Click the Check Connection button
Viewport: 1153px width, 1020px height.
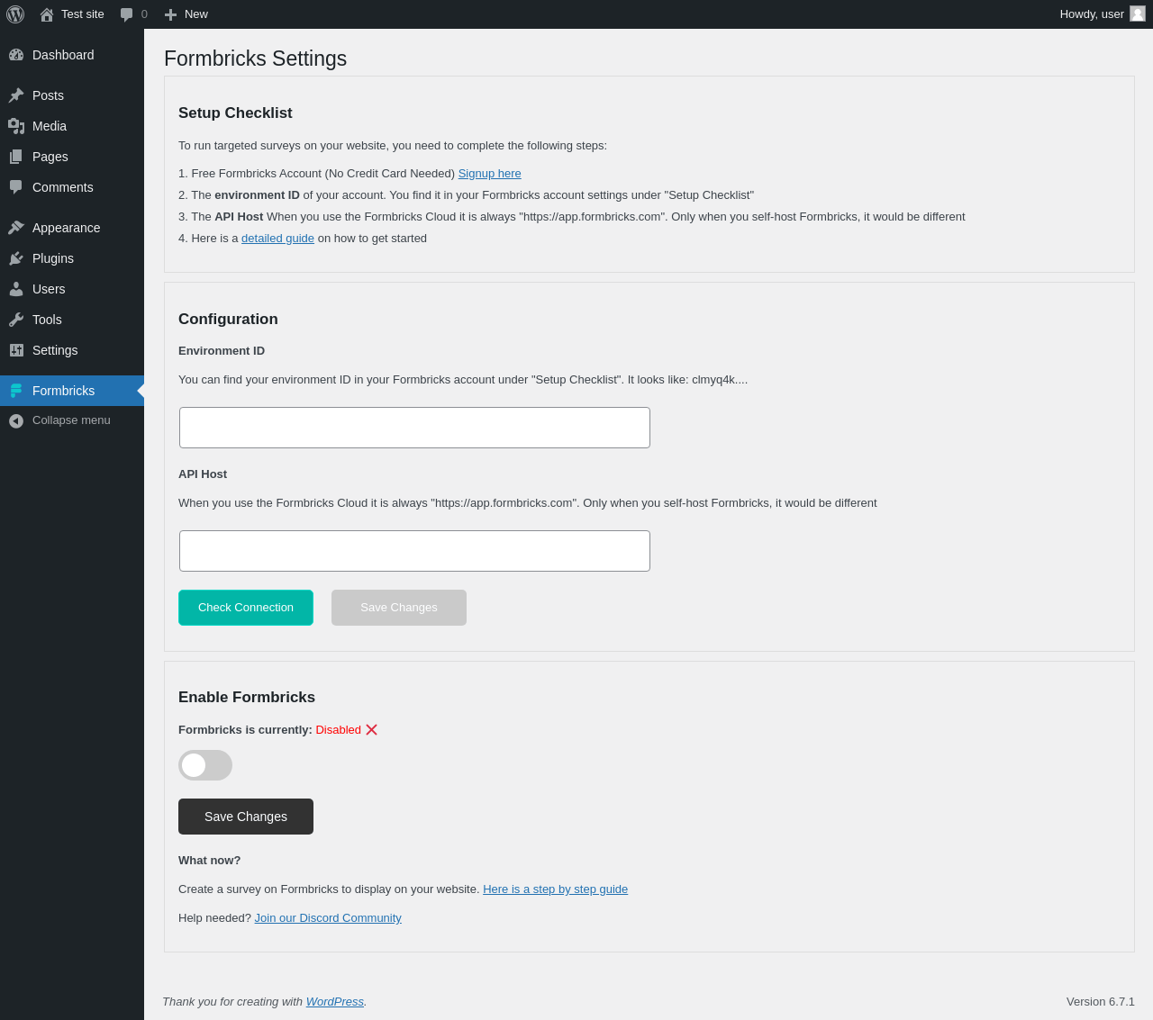pyautogui.click(x=246, y=608)
